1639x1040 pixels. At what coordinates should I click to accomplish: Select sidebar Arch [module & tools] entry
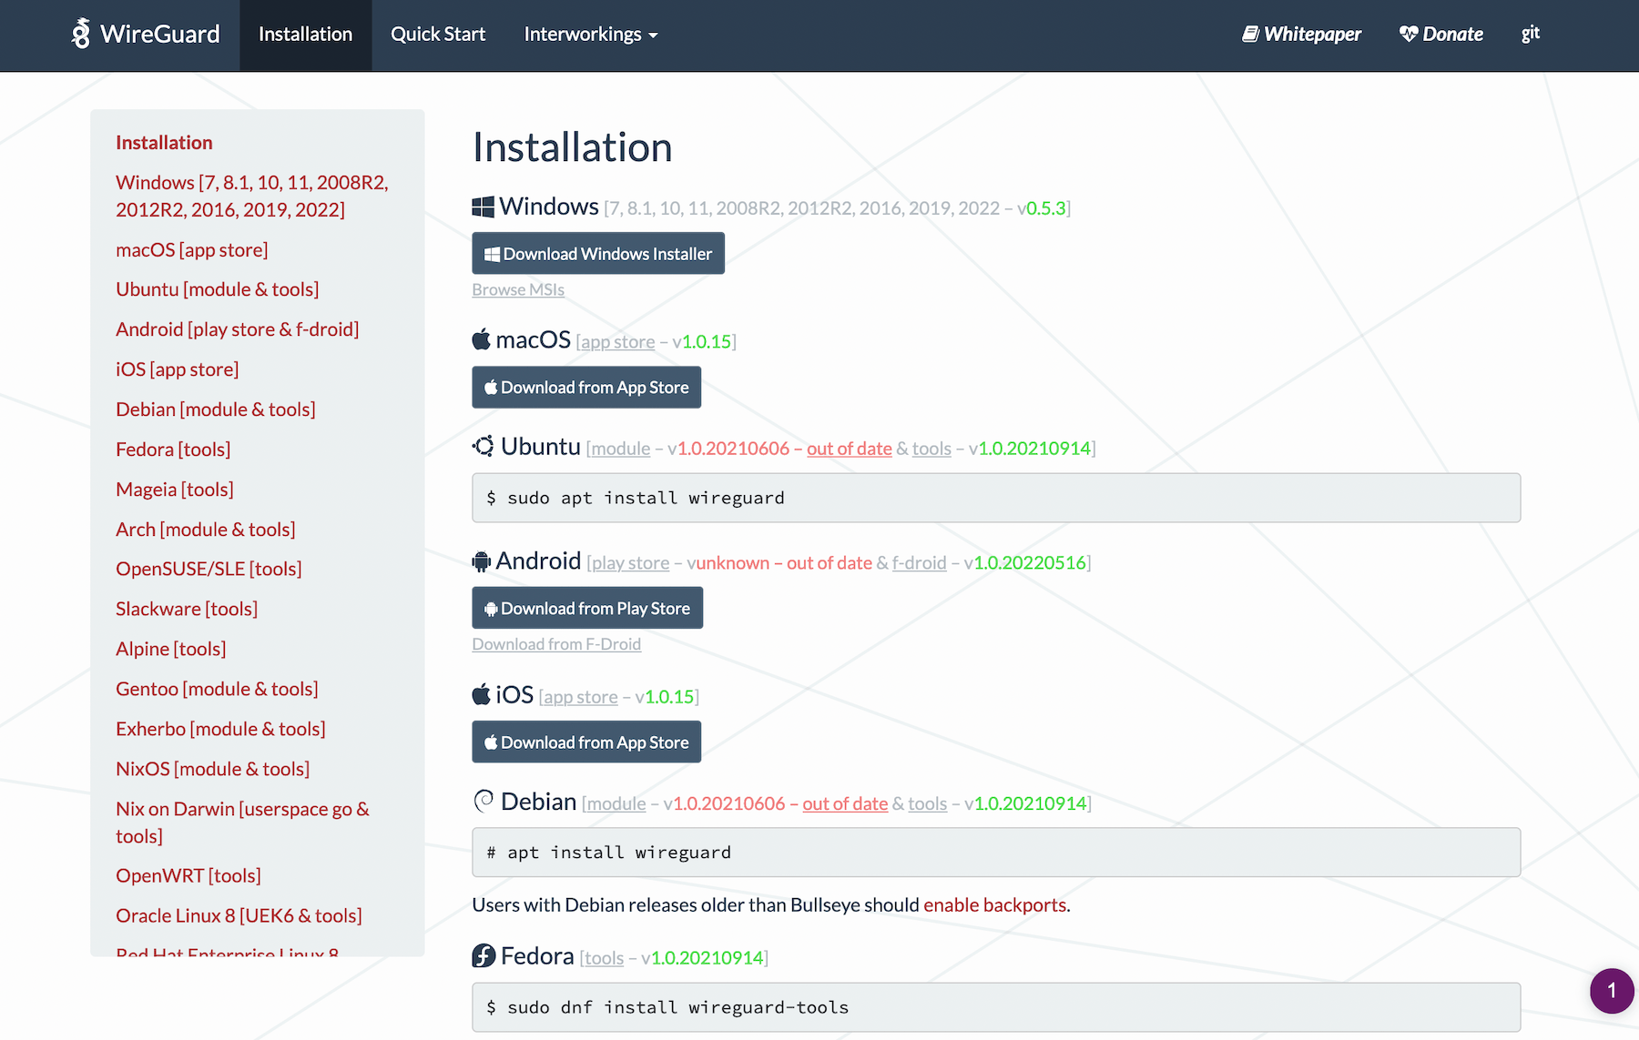click(206, 530)
